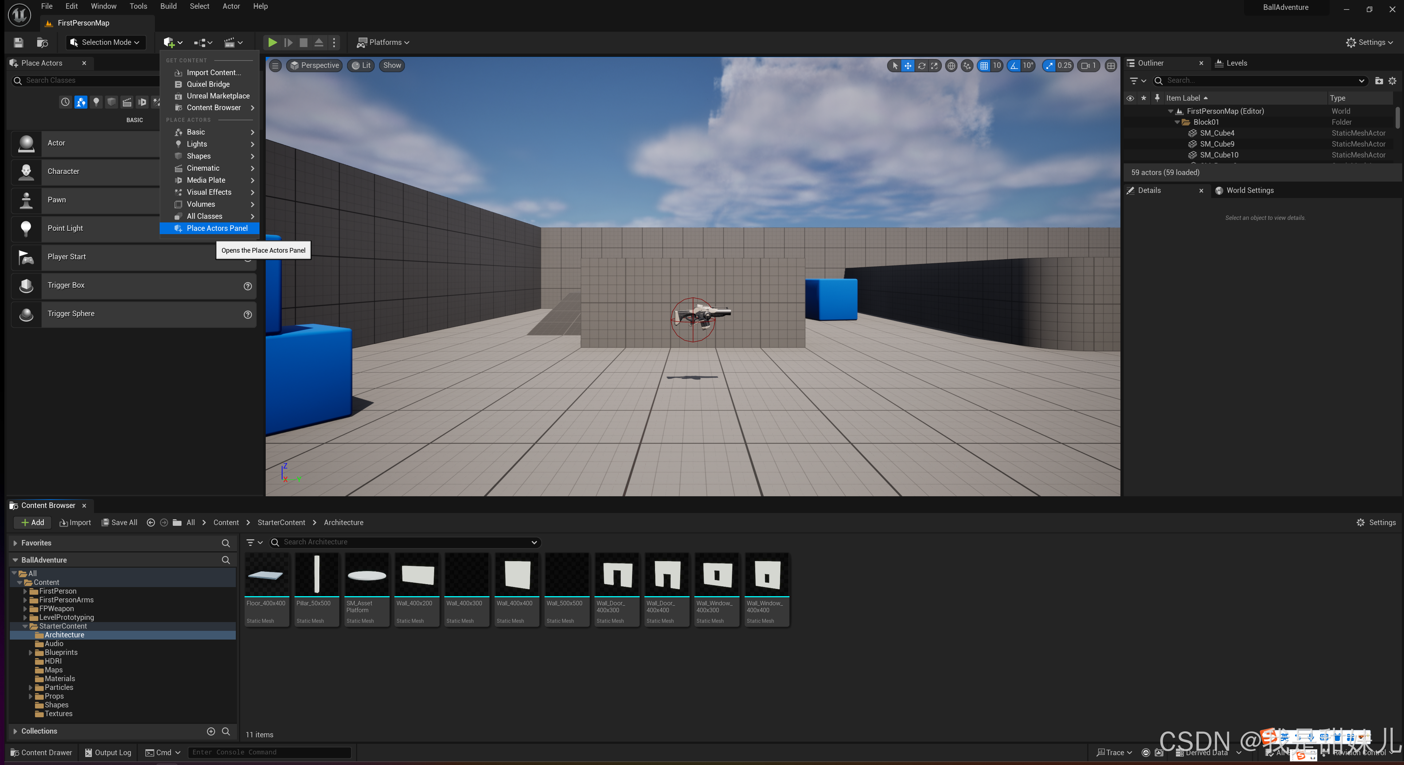Toggle grid snapping in the viewport
1404x765 pixels.
(x=984, y=65)
